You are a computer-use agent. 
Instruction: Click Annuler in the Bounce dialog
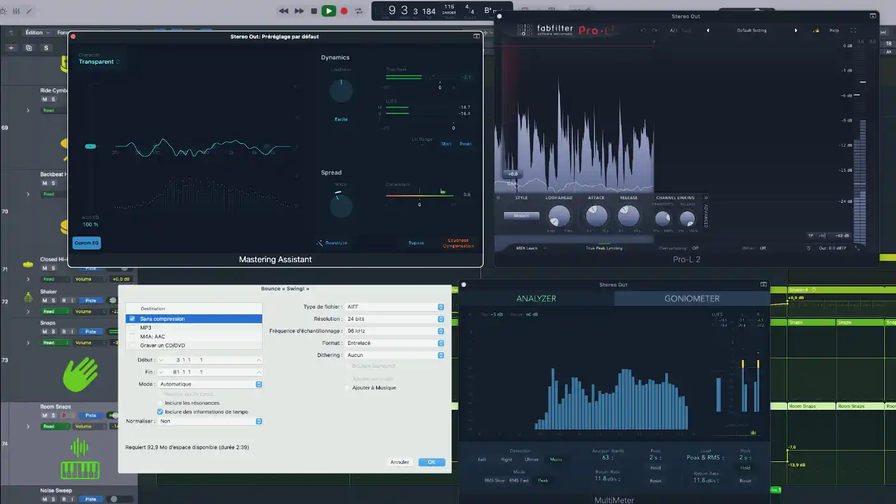click(x=400, y=462)
